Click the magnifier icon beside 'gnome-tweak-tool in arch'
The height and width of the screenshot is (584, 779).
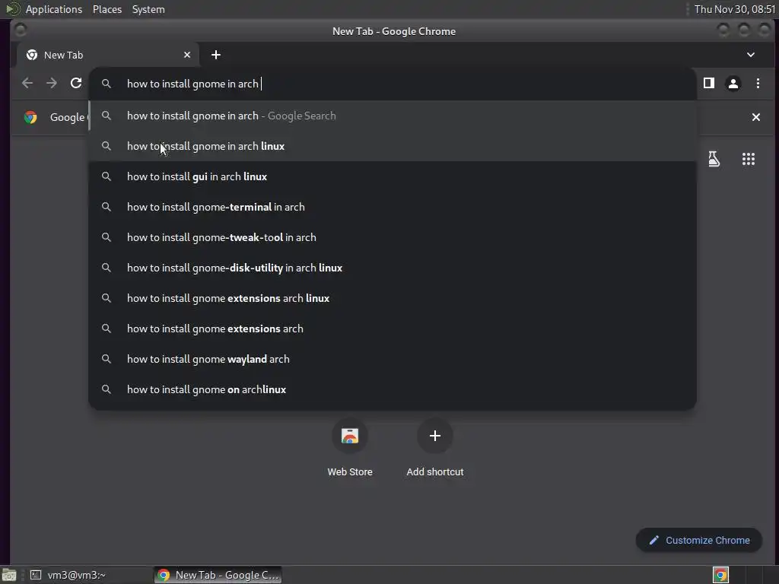tap(107, 237)
